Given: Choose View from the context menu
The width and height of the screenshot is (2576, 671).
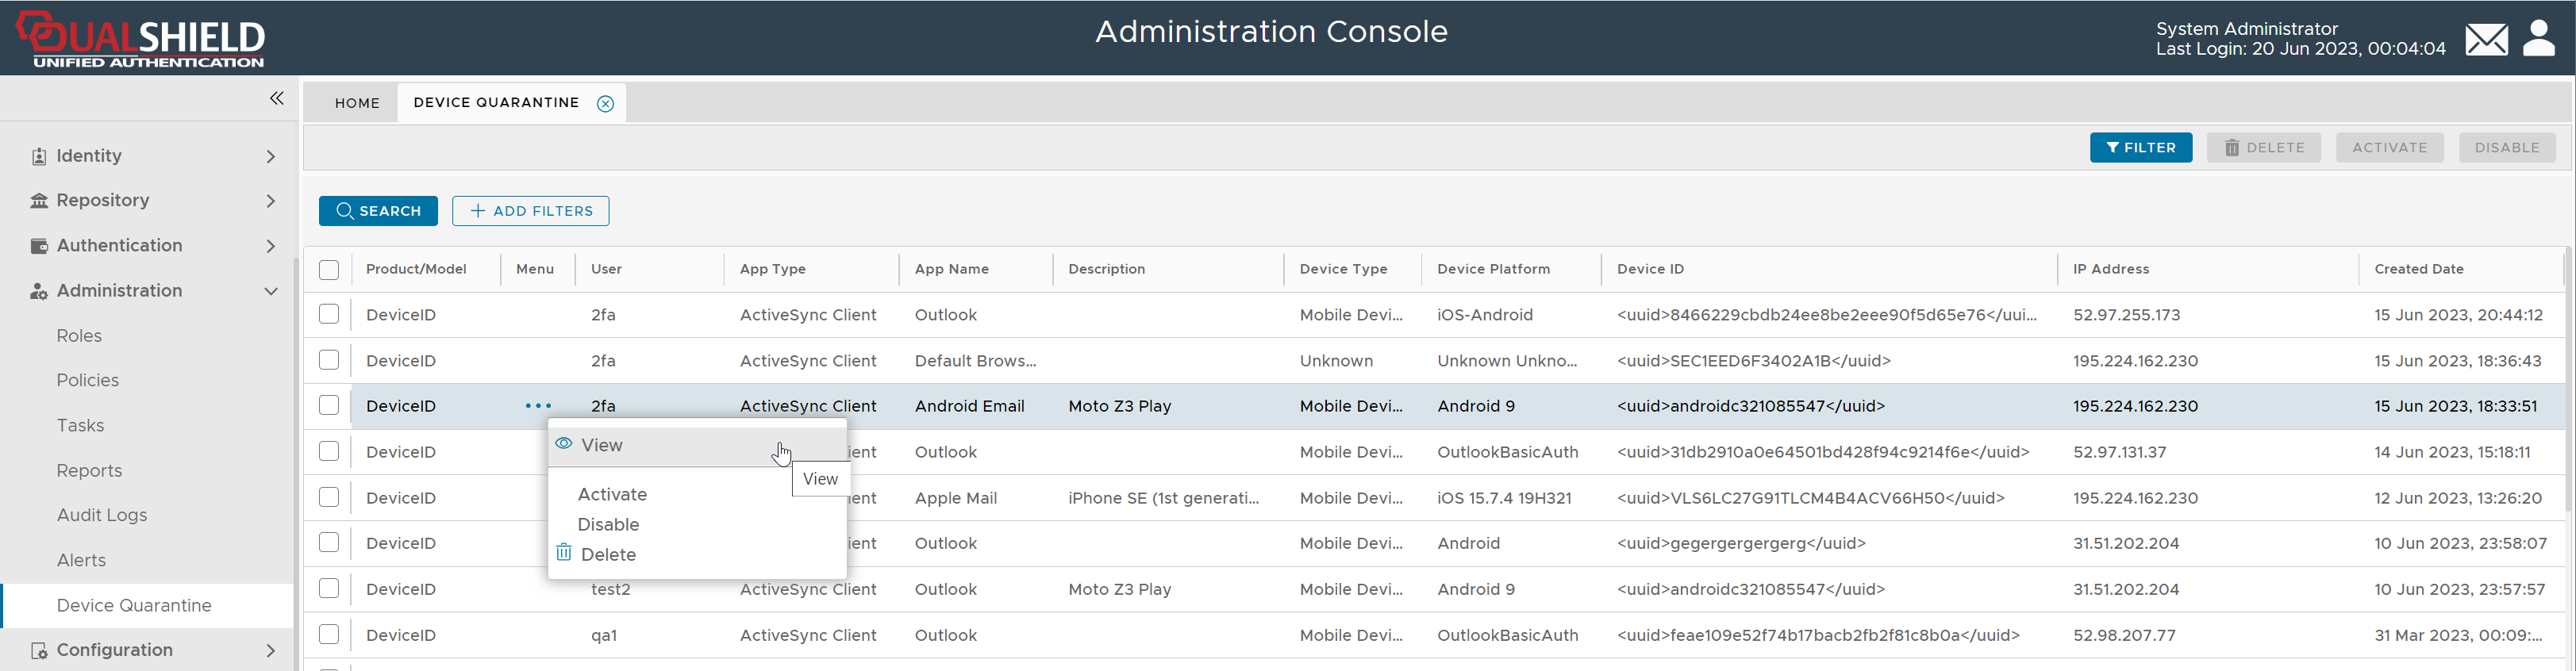Looking at the screenshot, I should [602, 445].
